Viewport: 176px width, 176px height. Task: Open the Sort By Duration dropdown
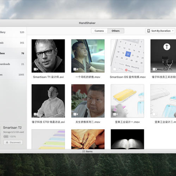click(x=161, y=31)
